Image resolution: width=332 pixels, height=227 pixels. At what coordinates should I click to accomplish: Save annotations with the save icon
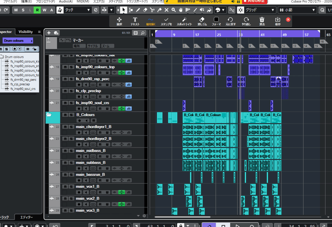[x=278, y=22]
